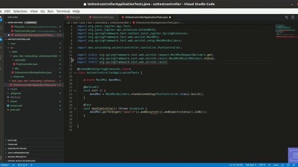
Task: Open the Terminal menu
Action: tap(63, 11)
